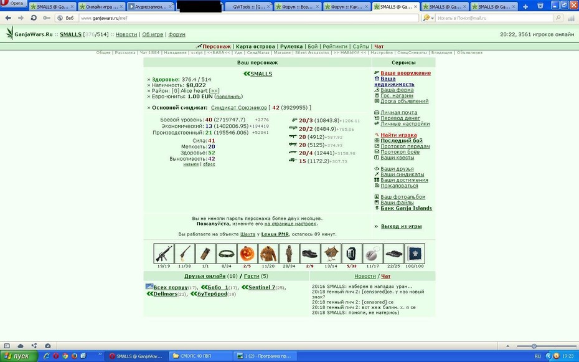Click the pumpkin helmet item 2/5
Viewport: 579px width, 362px height.
247,254
